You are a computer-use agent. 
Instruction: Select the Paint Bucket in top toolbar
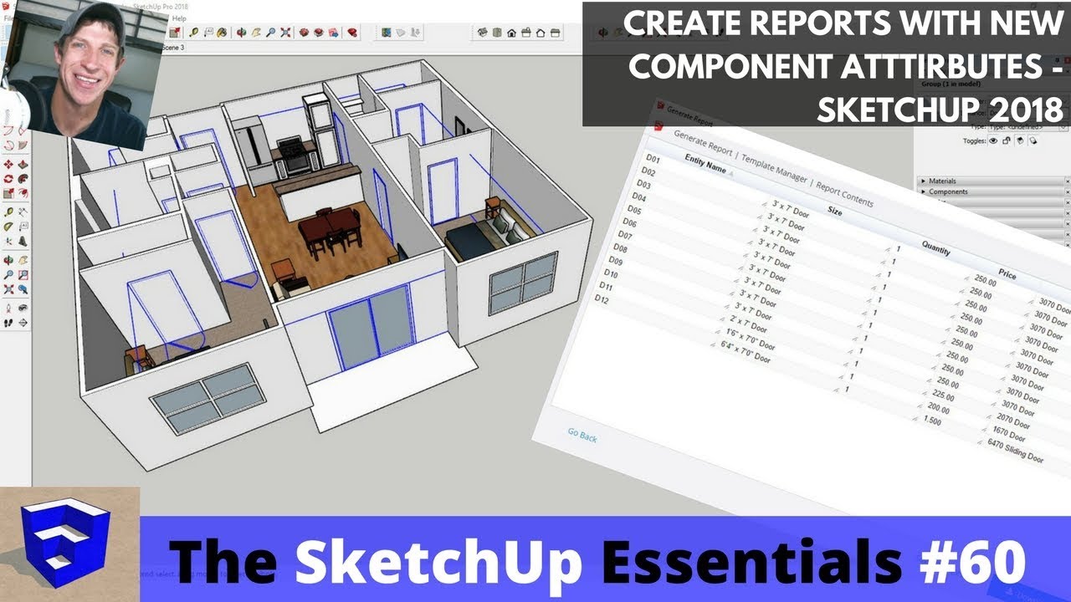coord(222,33)
